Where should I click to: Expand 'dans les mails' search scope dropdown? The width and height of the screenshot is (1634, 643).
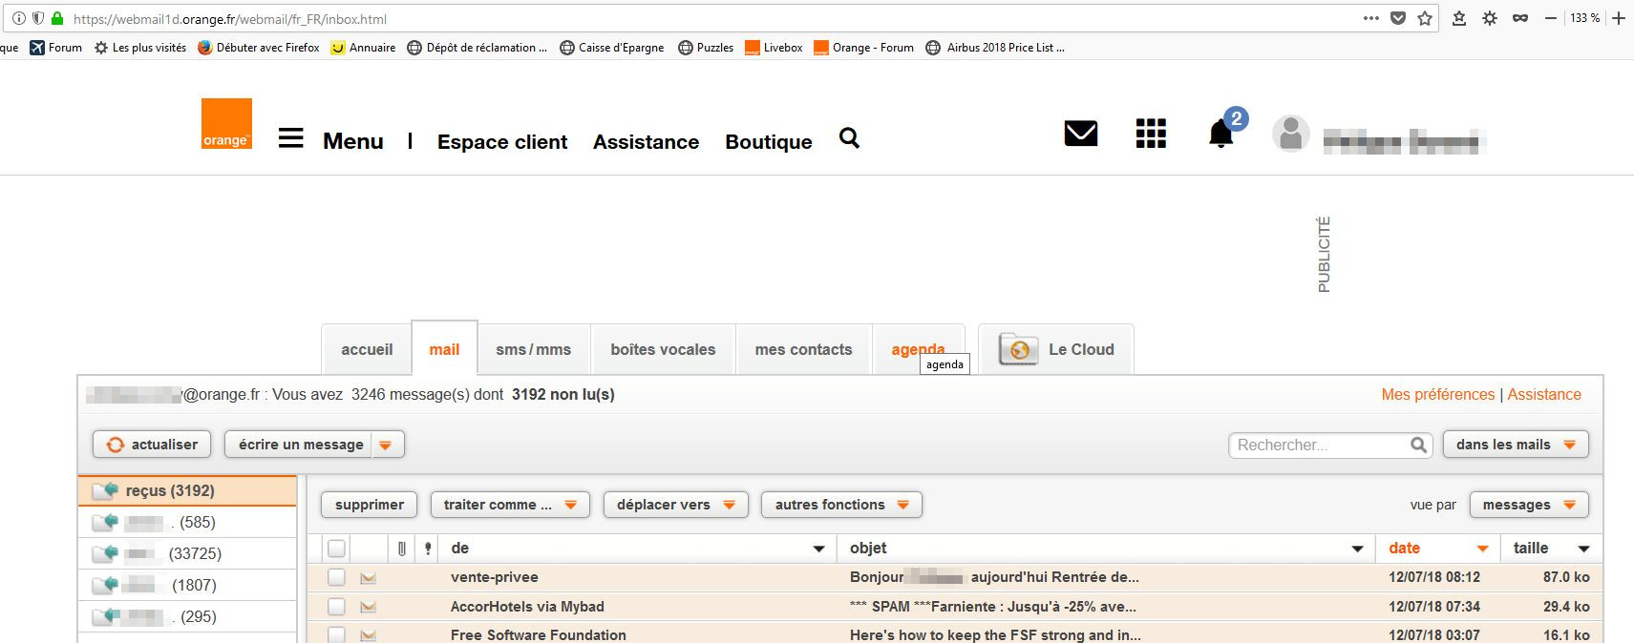[1516, 445]
